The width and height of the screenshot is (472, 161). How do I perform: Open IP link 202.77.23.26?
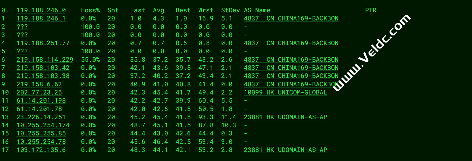coord(39,92)
